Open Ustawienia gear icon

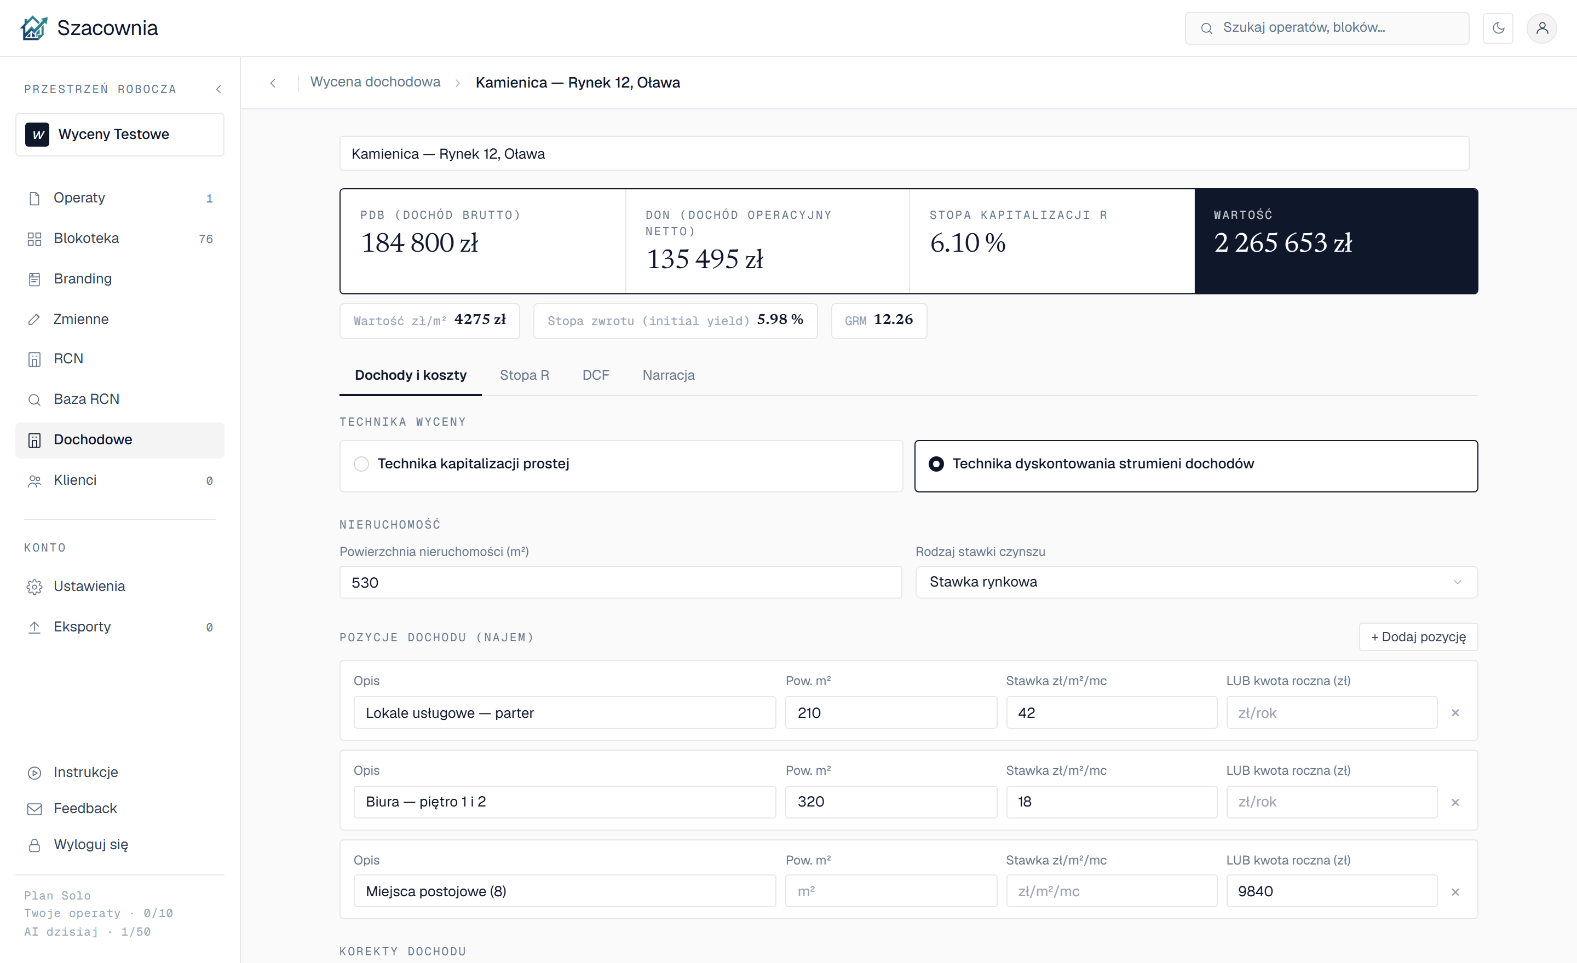(34, 587)
